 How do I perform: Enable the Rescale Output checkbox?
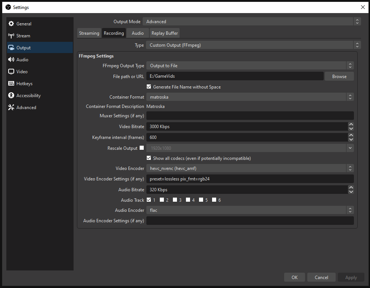tap(142, 148)
